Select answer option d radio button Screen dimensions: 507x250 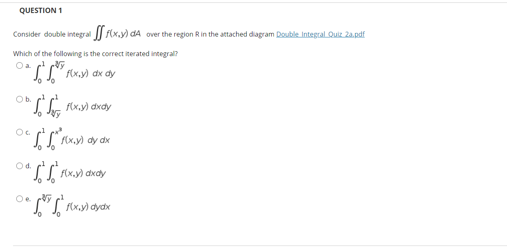click(x=19, y=165)
